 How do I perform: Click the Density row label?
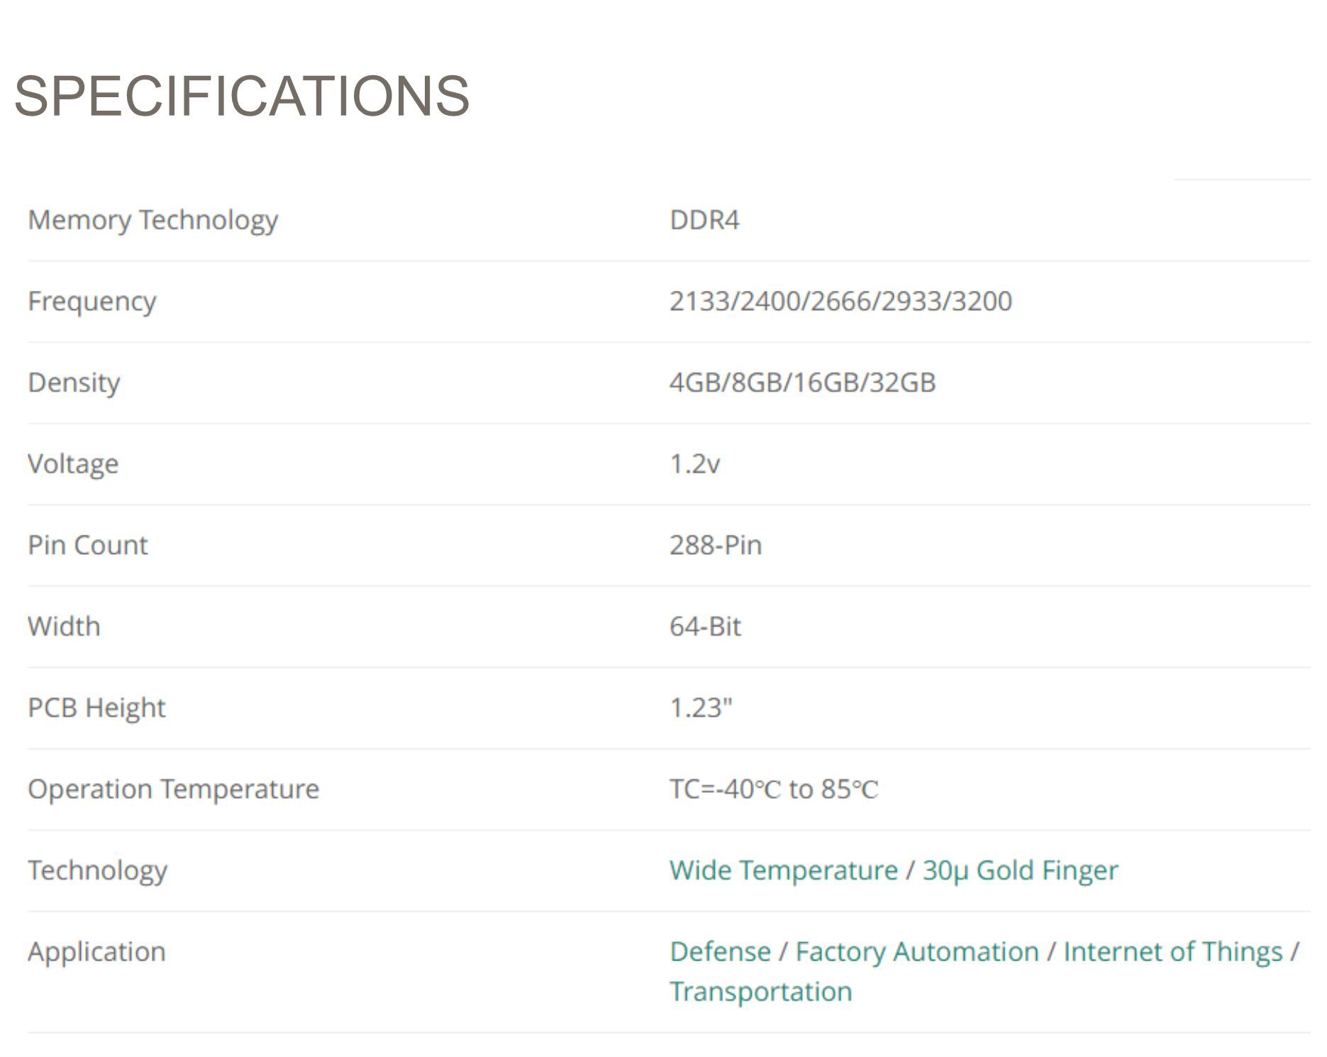click(74, 382)
